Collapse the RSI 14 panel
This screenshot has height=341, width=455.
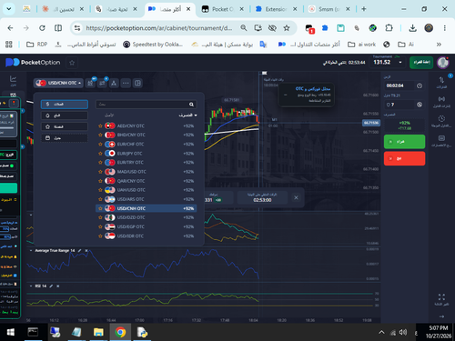(x=31, y=286)
